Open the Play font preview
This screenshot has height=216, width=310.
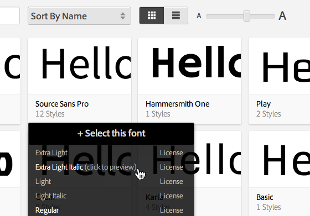coord(279,66)
